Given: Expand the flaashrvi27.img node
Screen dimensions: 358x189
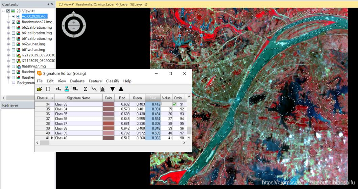Looking at the screenshot, I should (8, 66).
